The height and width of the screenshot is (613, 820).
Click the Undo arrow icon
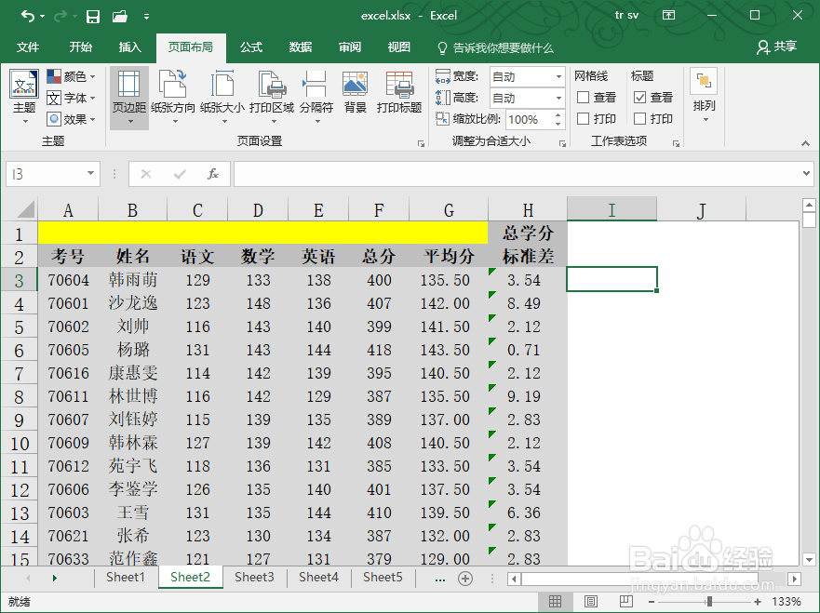click(28, 16)
